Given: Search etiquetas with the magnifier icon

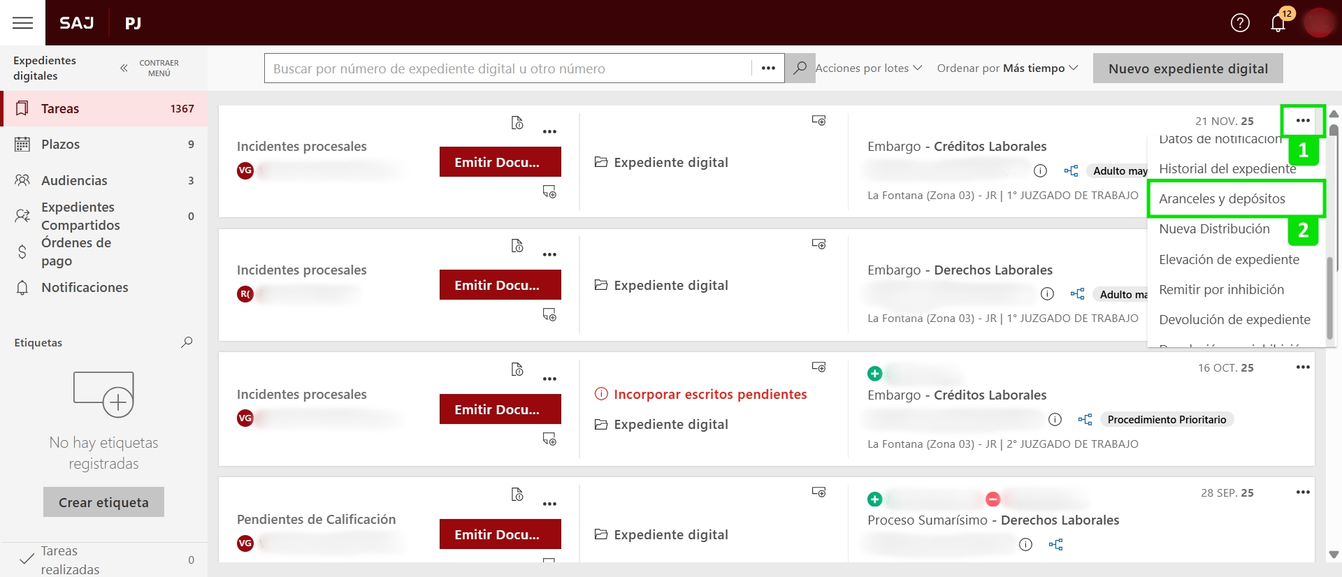Looking at the screenshot, I should click(x=187, y=342).
